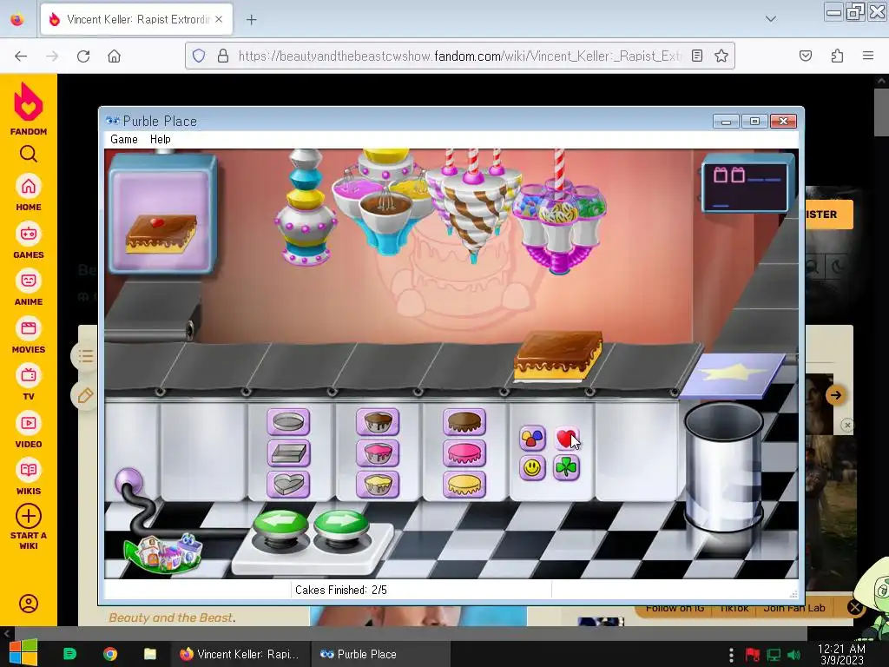The width and height of the screenshot is (889, 667).
Task: Expand the list all tabs chevron
Action: [771, 19]
